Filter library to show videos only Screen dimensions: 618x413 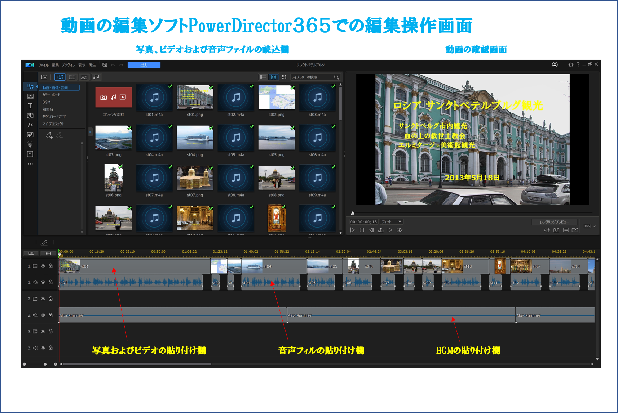[x=72, y=77]
